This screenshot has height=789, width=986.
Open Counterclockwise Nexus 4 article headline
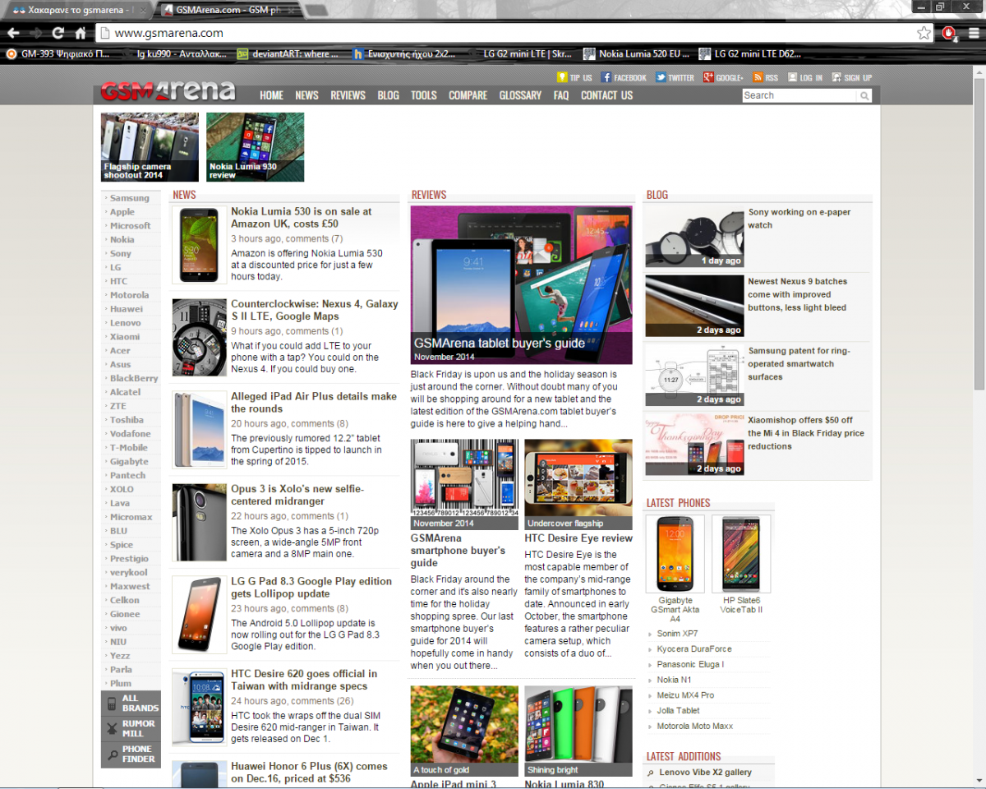tap(315, 310)
